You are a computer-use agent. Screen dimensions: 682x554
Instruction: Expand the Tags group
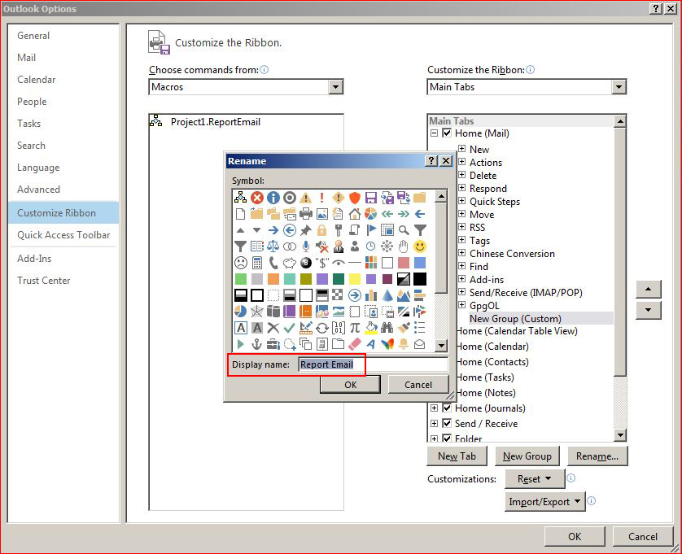[462, 240]
